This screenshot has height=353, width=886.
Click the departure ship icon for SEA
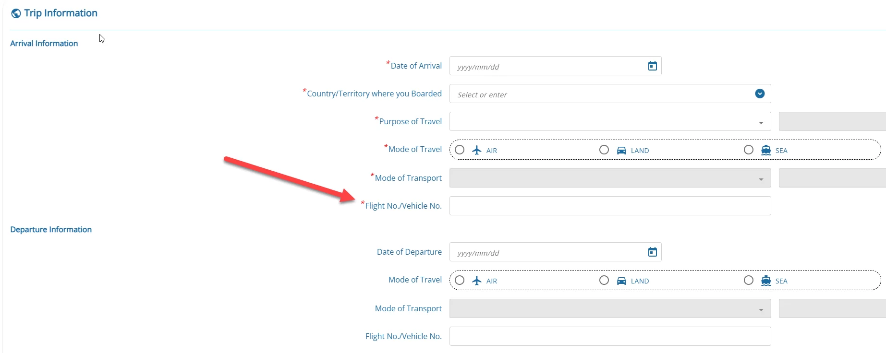[x=765, y=281]
